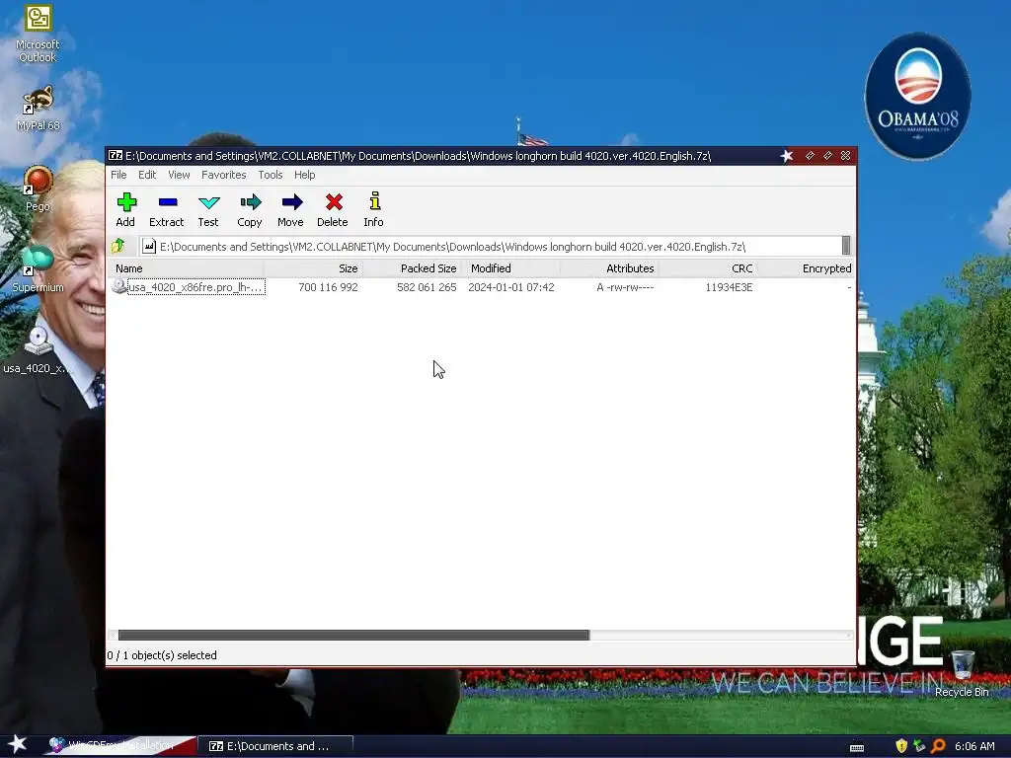
Task: Select the usa_4020 disc image desktop icon
Action: (x=38, y=350)
